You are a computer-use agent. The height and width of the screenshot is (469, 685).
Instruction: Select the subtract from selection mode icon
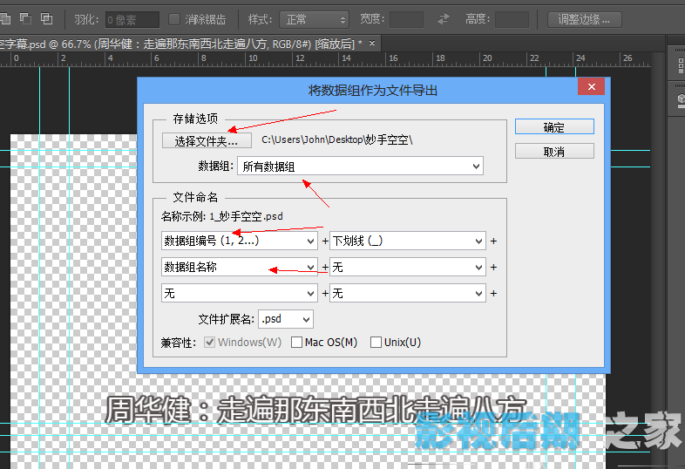[25, 18]
